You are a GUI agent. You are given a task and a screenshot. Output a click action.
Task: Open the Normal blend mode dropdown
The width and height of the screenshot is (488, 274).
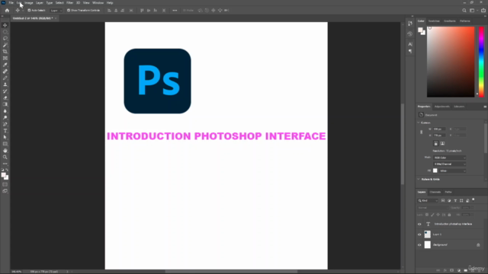pyautogui.click(x=432, y=208)
